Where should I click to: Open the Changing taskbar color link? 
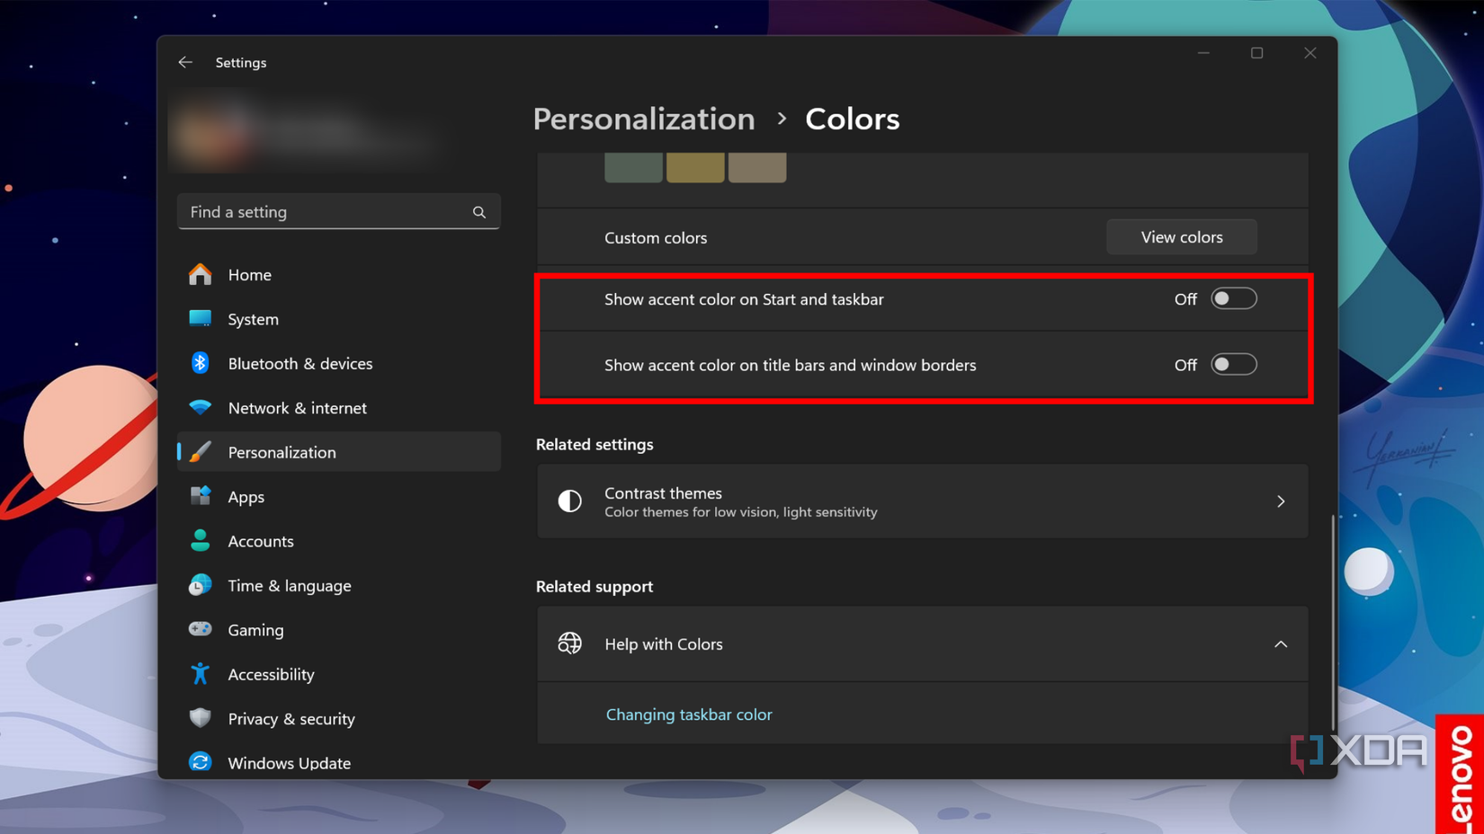click(689, 714)
